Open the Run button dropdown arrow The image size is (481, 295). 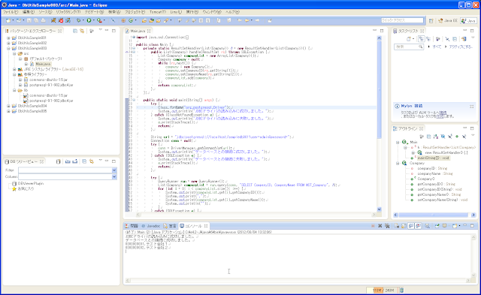[93, 20]
